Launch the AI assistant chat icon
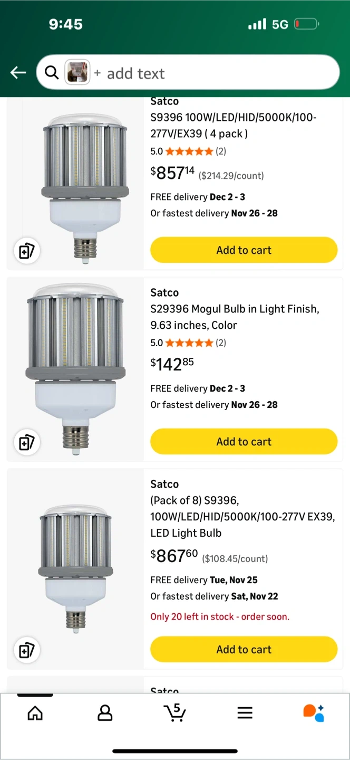The width and height of the screenshot is (350, 760). [x=314, y=713]
